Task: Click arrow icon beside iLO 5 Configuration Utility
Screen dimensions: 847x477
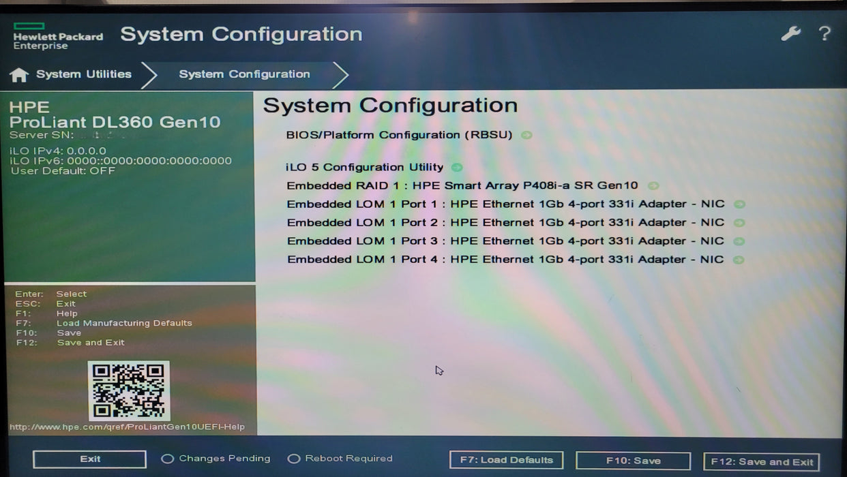Action: point(457,168)
